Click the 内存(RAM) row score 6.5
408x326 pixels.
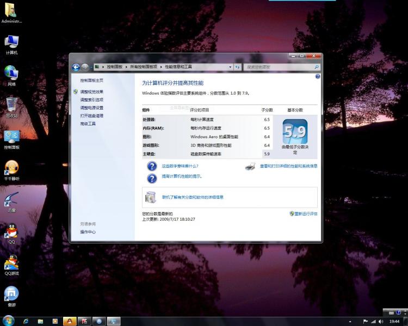[267, 128]
